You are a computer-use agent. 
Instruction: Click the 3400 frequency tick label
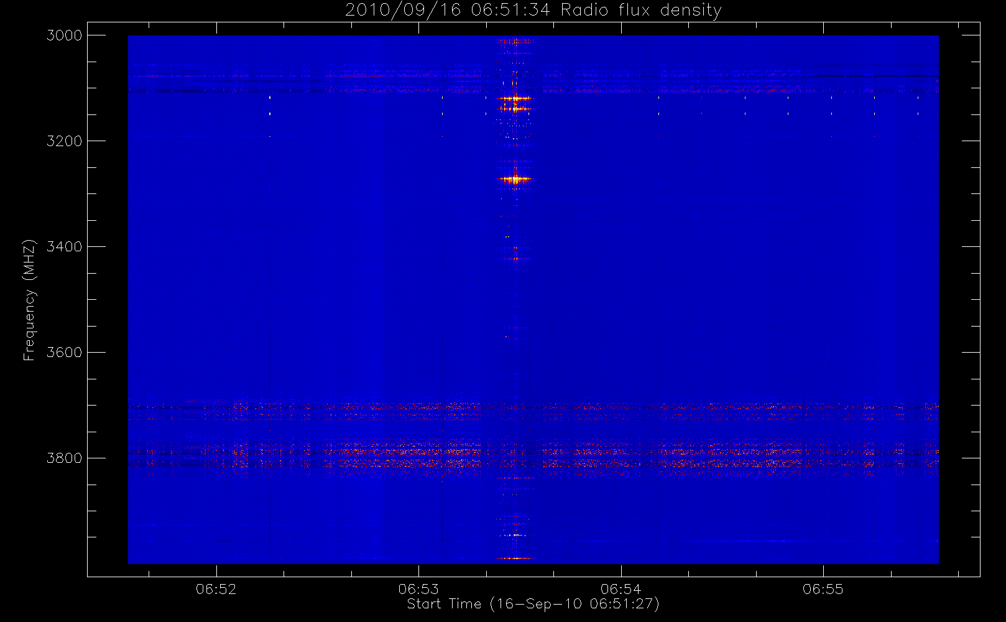point(65,247)
